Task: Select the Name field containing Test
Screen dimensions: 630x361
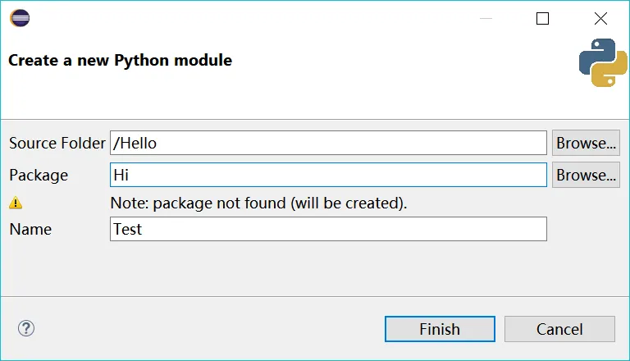Action: 328,229
